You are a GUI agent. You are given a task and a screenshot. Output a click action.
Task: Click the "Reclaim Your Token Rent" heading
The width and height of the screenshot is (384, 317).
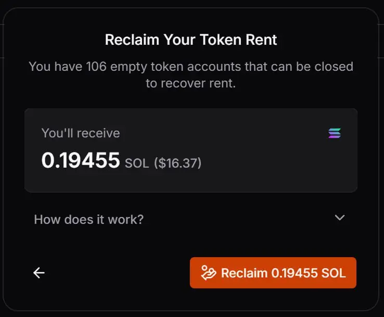click(x=191, y=40)
